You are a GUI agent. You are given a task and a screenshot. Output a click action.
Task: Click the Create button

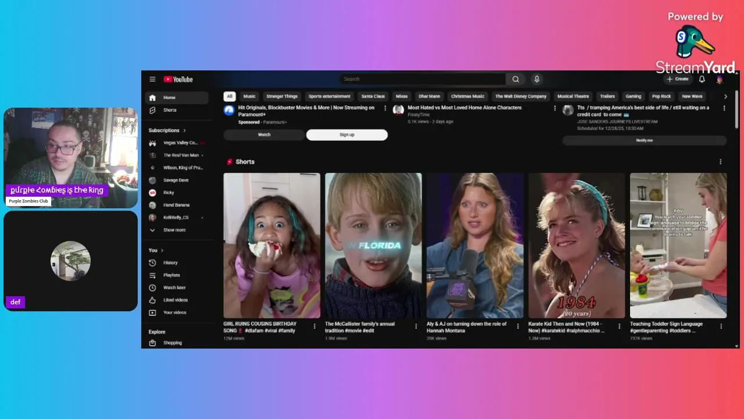pyautogui.click(x=678, y=79)
